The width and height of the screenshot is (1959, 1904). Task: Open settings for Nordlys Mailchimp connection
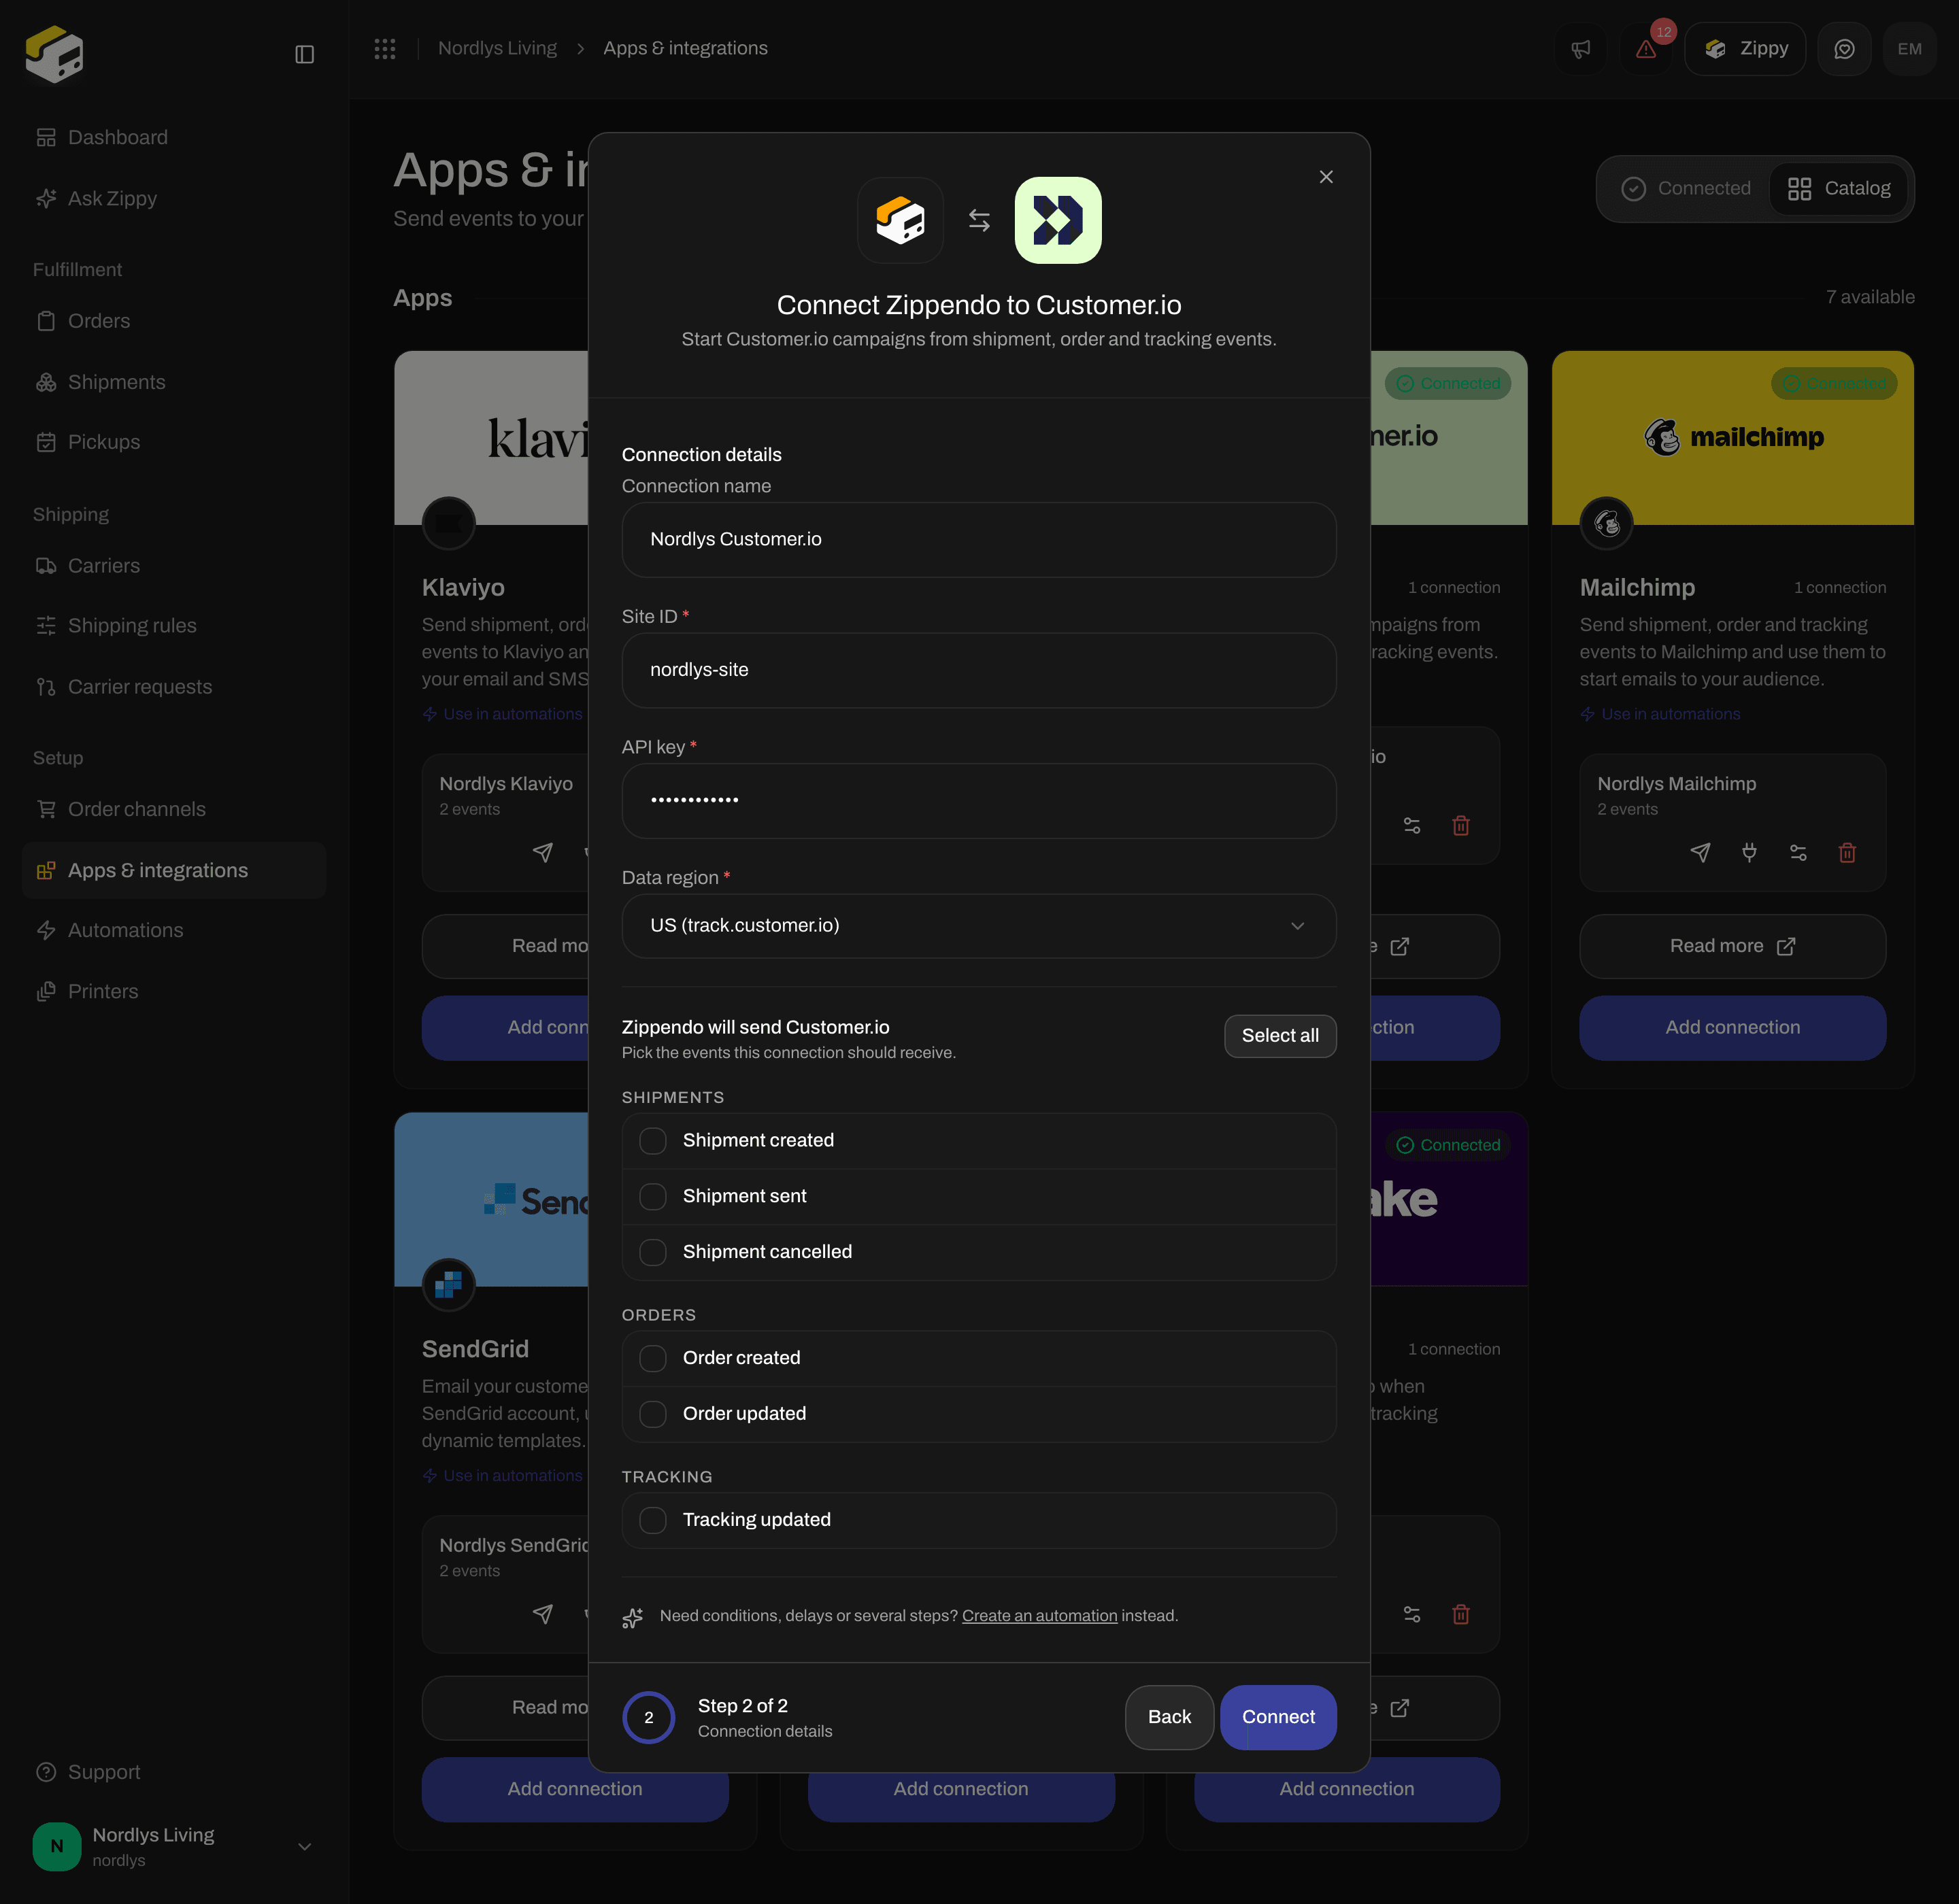[x=1798, y=852]
